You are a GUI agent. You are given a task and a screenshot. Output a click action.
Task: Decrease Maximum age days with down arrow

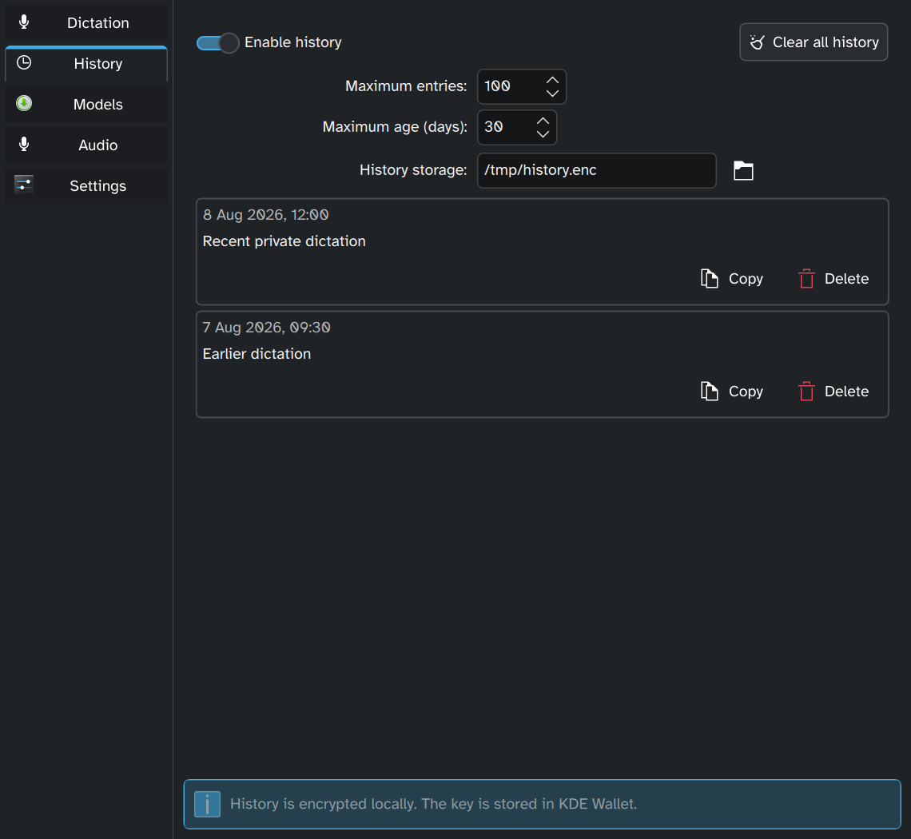point(543,134)
